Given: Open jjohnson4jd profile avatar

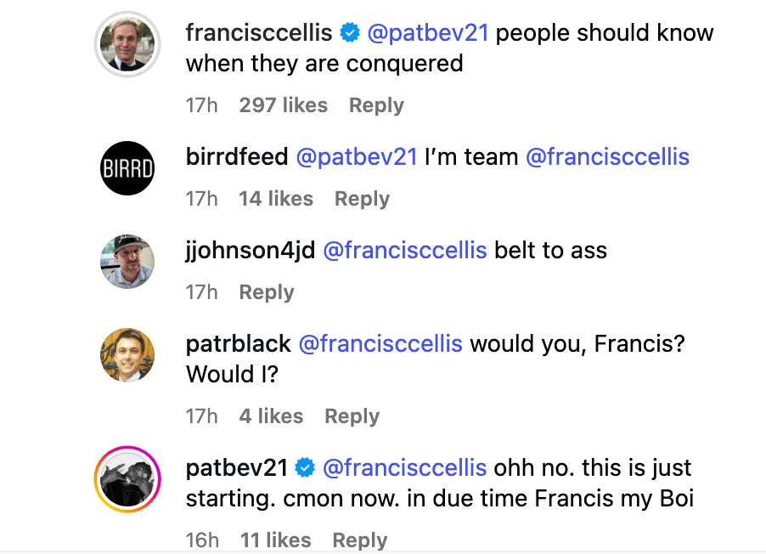Looking at the screenshot, I should (x=127, y=261).
